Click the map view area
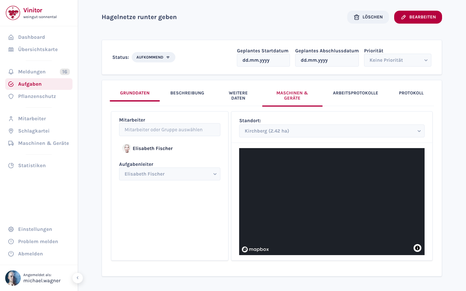Image resolution: width=466 pixels, height=291 pixels. pyautogui.click(x=332, y=201)
